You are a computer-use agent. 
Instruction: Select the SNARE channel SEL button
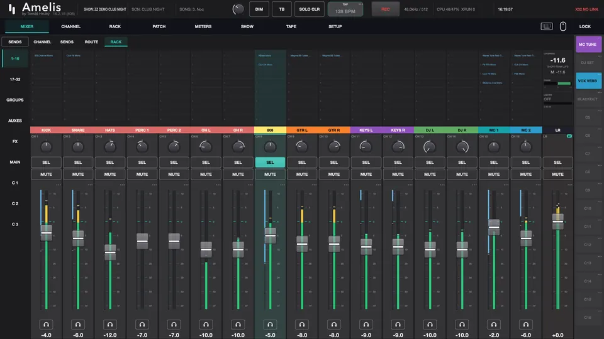78,162
